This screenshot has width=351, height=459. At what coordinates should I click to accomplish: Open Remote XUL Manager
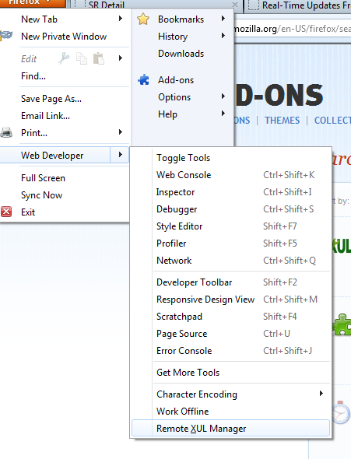click(230, 428)
